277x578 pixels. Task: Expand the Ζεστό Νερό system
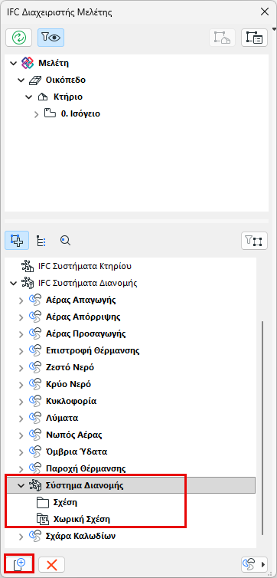(x=21, y=367)
